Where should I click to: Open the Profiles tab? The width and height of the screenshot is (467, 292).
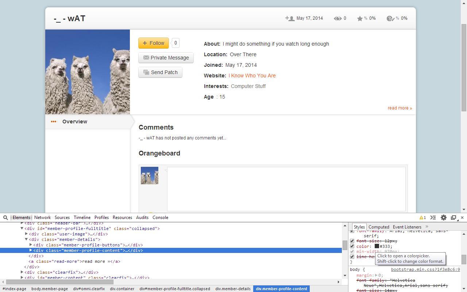(102, 218)
